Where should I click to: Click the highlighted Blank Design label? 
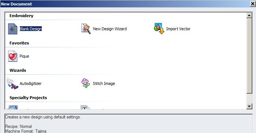tap(31, 29)
